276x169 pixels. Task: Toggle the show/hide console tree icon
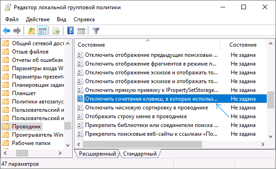coord(42,31)
